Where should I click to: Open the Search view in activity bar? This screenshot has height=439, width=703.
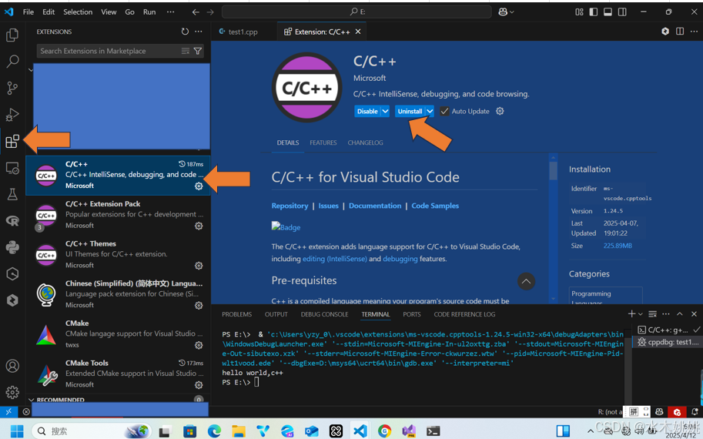(x=12, y=61)
